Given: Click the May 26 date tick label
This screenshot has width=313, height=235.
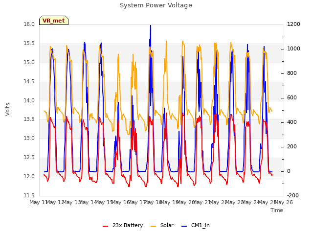Looking at the screenshot, I should click(x=284, y=202).
